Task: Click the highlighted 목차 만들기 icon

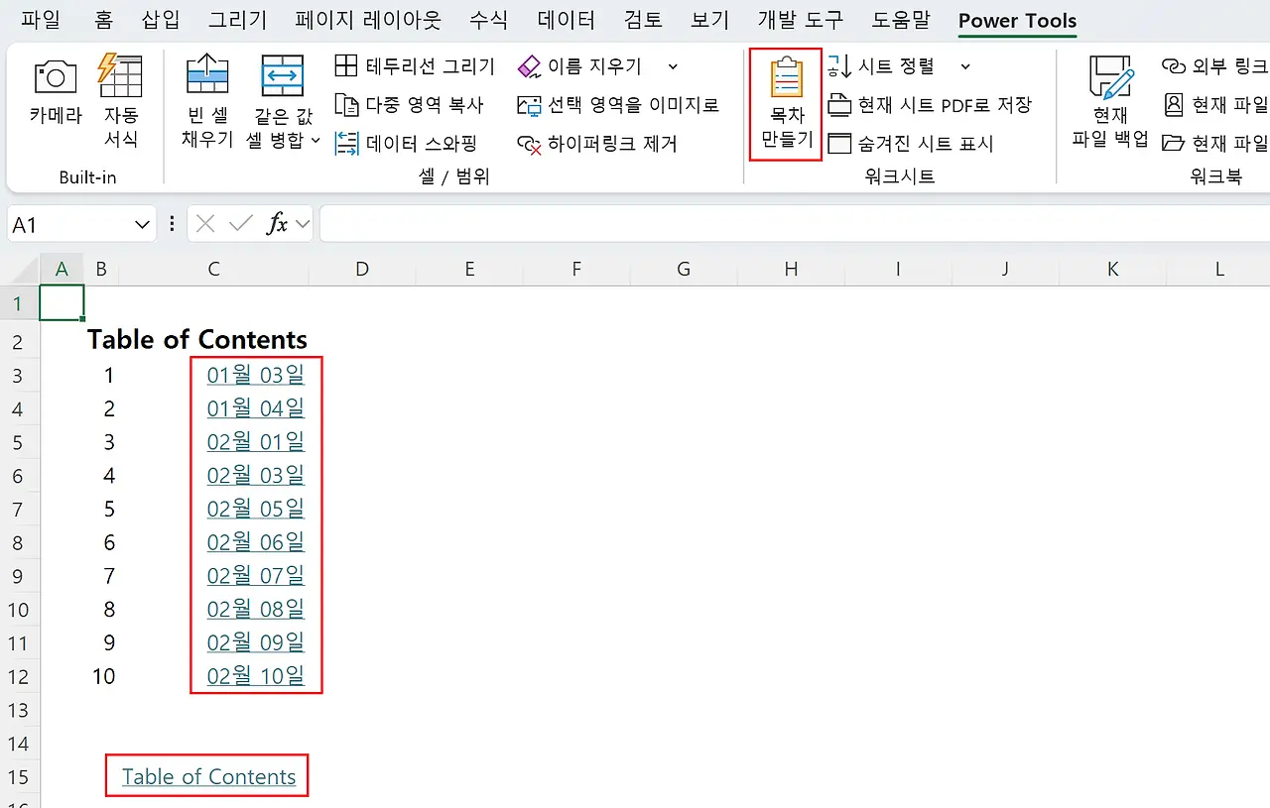Action: click(x=785, y=104)
